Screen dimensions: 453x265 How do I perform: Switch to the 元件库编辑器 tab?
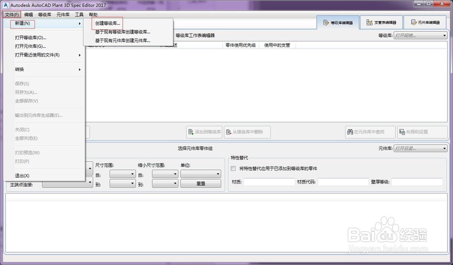[x=425, y=22]
